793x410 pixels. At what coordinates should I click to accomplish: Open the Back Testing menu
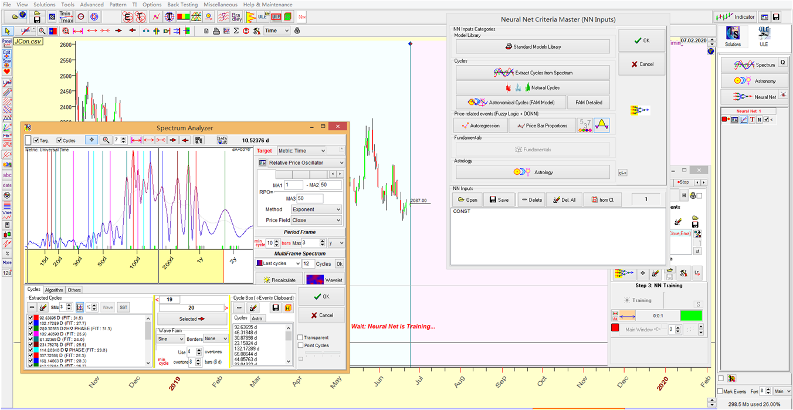coord(182,4)
